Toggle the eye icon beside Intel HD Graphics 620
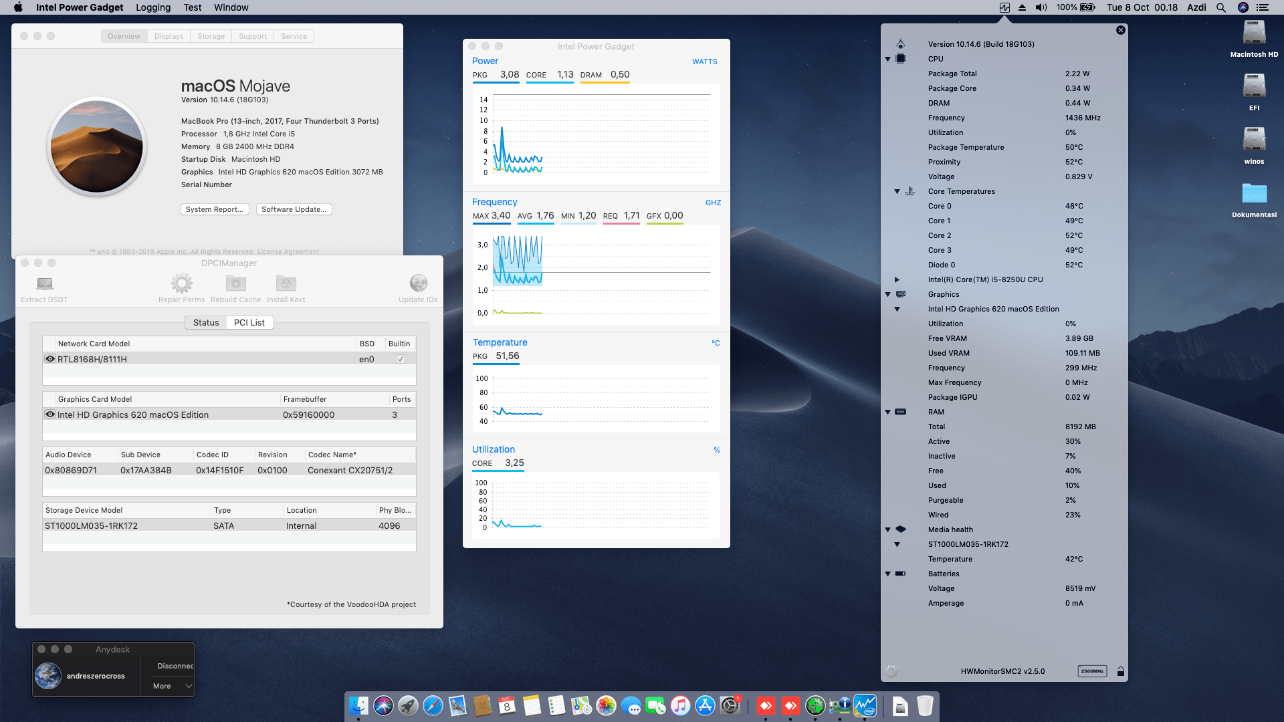 [50, 414]
